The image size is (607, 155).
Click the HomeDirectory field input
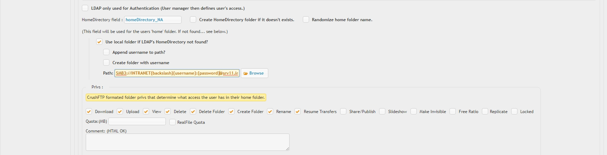point(153,20)
